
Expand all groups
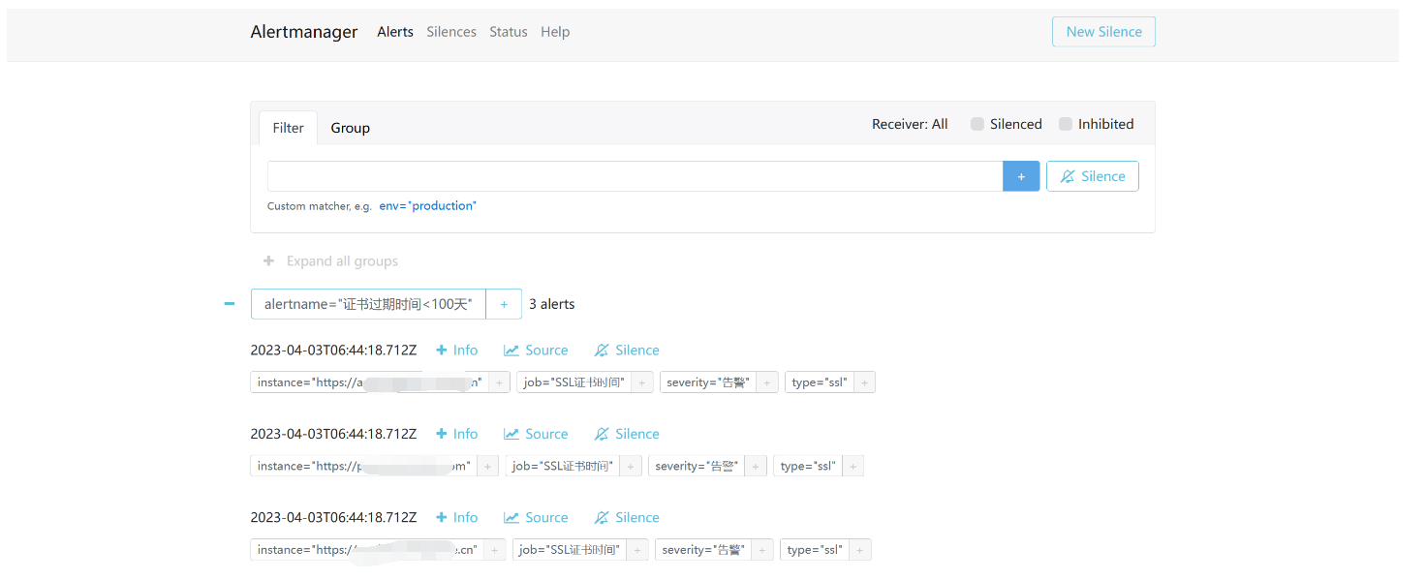pyautogui.click(x=330, y=261)
